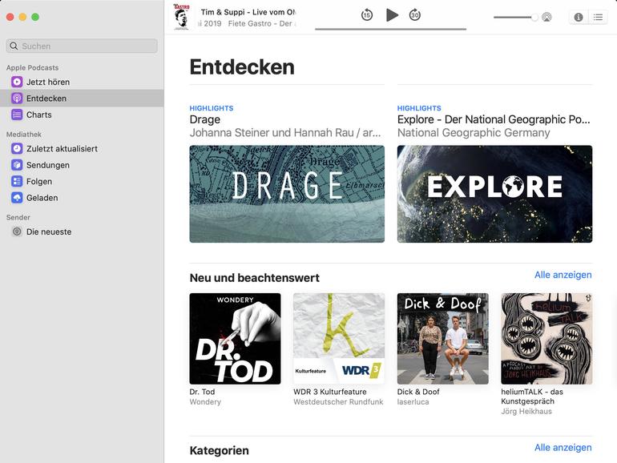Open the Up Next queue list icon
The image size is (617, 463).
(x=598, y=18)
